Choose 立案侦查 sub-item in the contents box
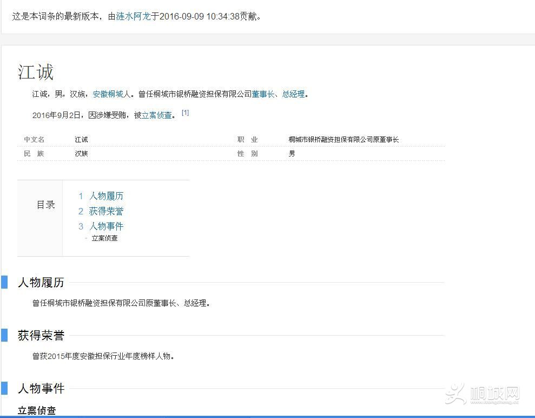 (104, 238)
